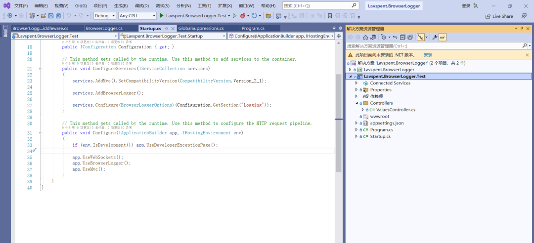Open the 编辑(E) menu

pyautogui.click(x=41, y=6)
